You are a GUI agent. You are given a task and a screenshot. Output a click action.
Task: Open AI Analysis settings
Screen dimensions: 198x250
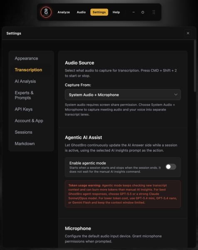pos(25,81)
